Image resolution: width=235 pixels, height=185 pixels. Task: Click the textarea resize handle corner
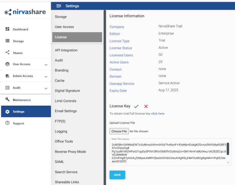point(228,162)
